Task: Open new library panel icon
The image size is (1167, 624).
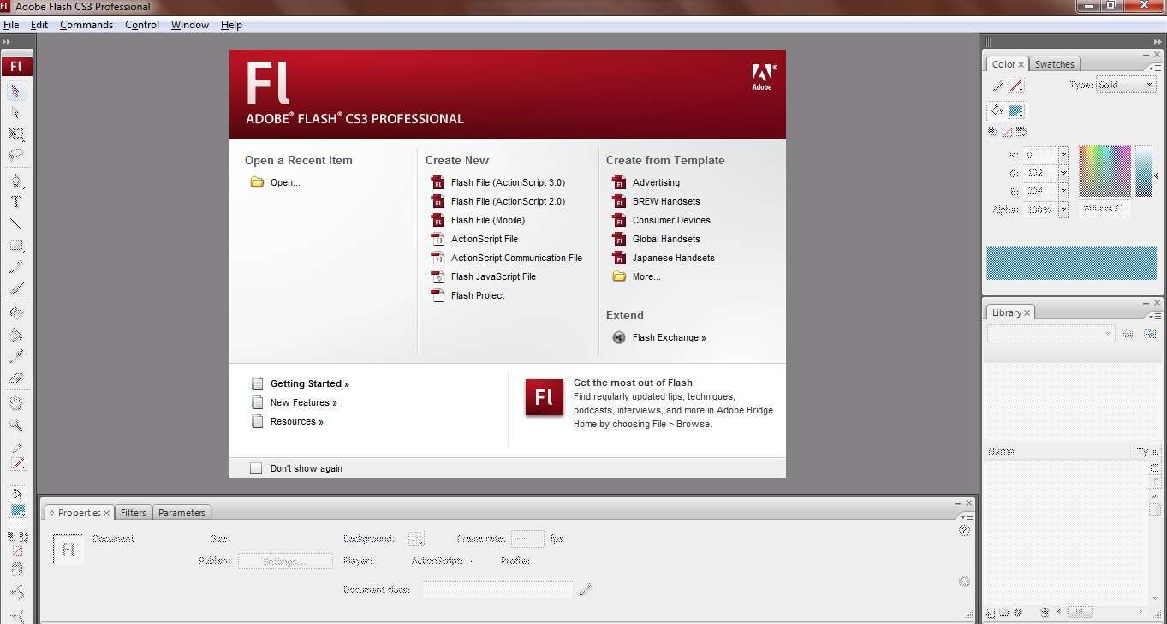Action: 1150,333
